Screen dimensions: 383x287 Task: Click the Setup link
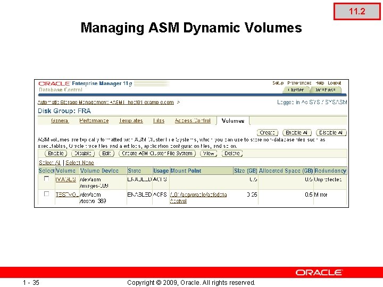[278, 83]
